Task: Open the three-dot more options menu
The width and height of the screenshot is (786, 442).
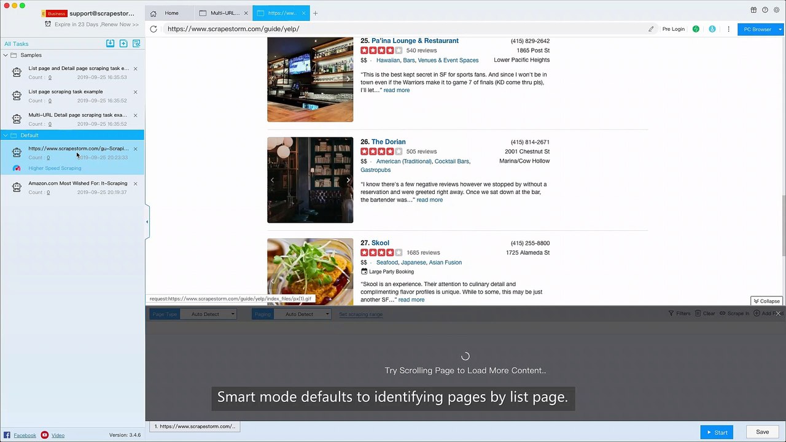Action: (729, 29)
